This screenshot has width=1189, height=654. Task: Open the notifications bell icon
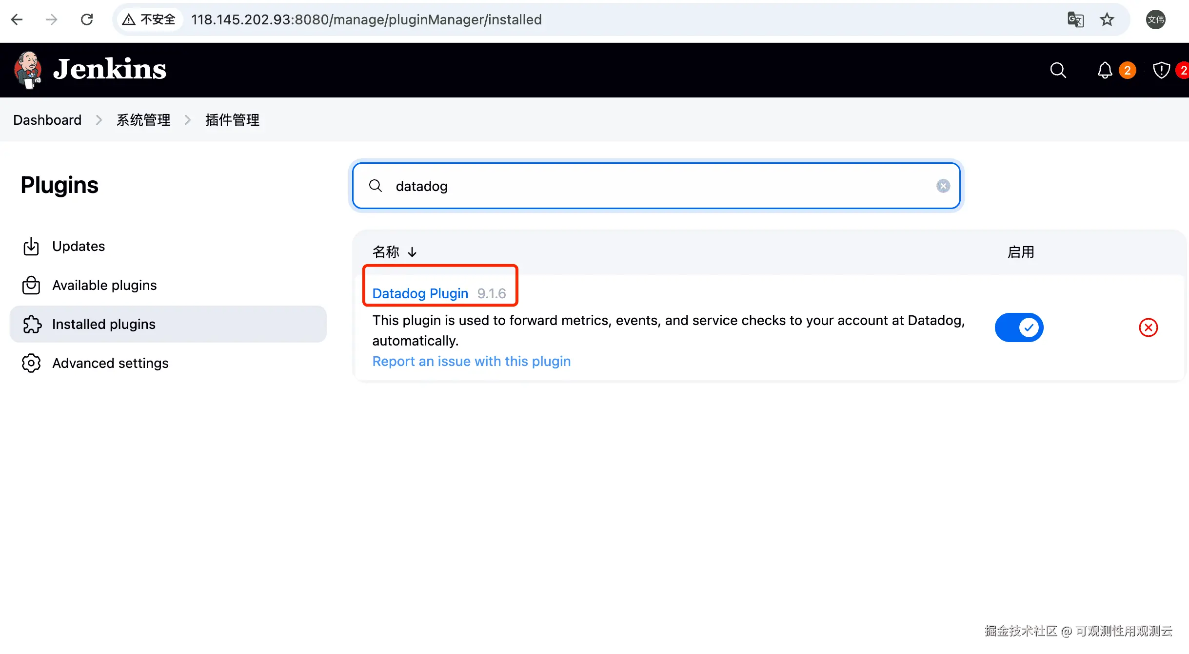(1105, 70)
